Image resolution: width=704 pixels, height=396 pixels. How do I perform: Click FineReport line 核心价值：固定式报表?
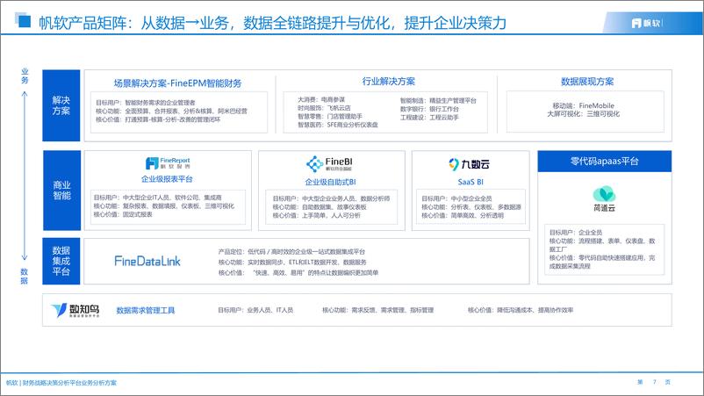coord(123,214)
